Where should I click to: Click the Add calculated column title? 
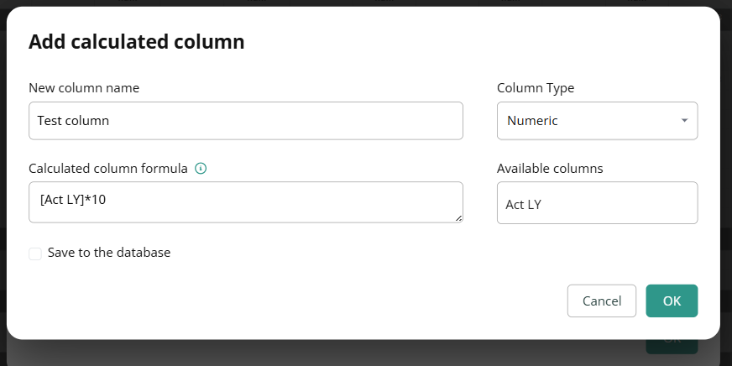tap(136, 41)
